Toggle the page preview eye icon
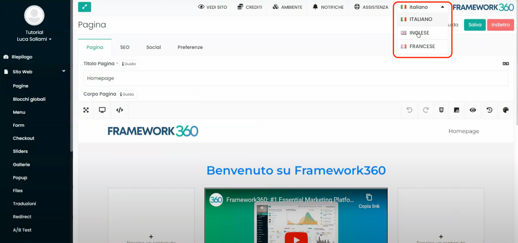This screenshot has height=243, width=518. 473,110
